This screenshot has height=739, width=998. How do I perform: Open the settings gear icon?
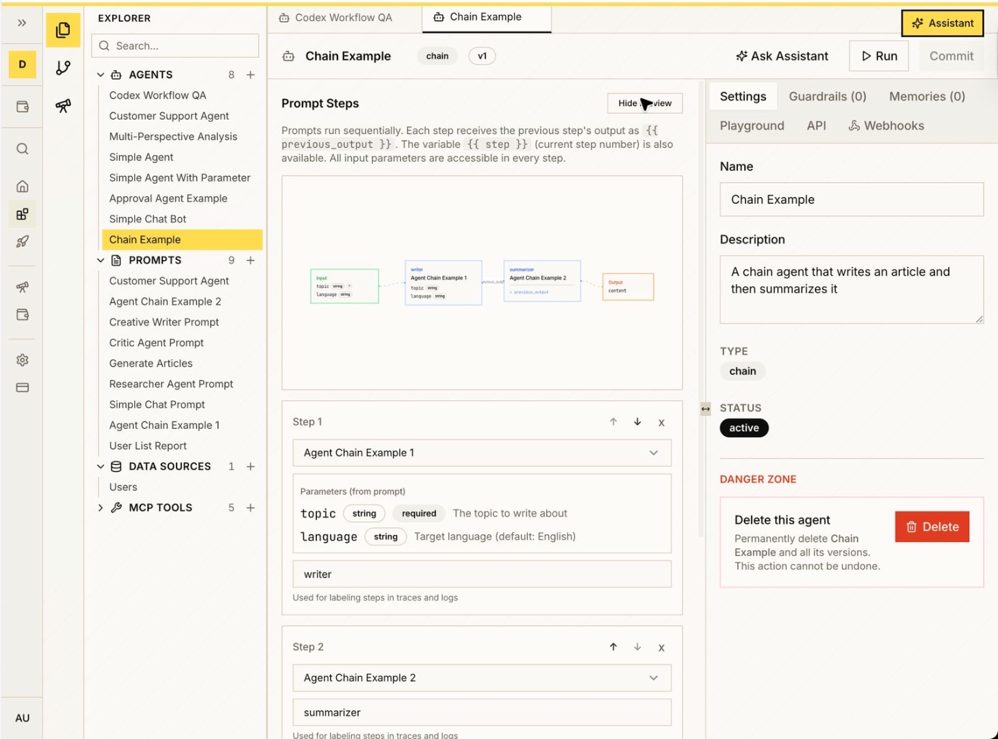[23, 360]
